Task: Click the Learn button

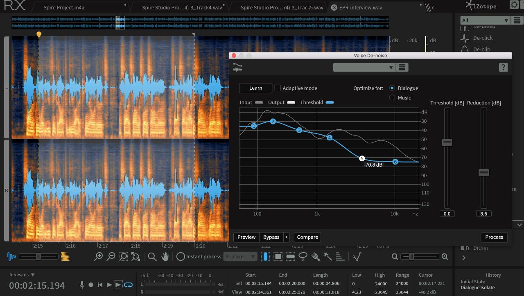Action: 255,88
